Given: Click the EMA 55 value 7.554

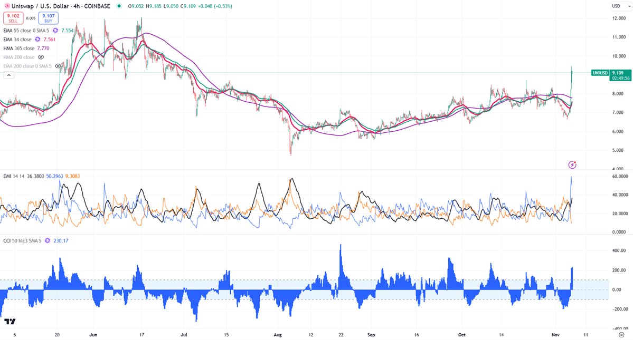Looking at the screenshot, I should [x=68, y=31].
